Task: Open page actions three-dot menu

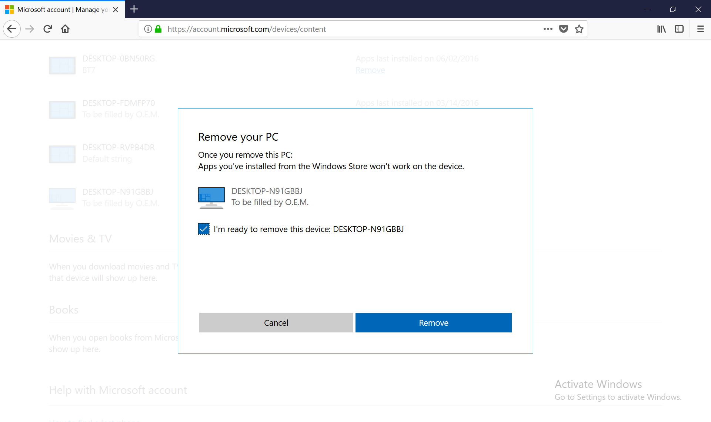Action: coord(548,29)
